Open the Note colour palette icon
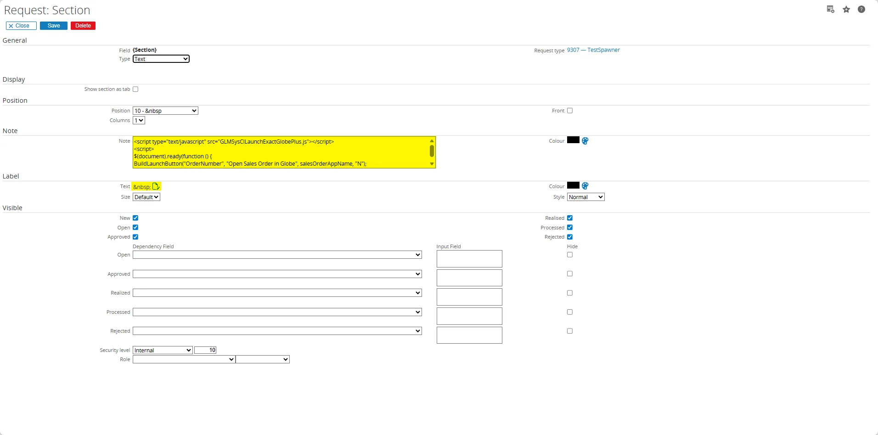The width and height of the screenshot is (878, 435). (x=585, y=141)
